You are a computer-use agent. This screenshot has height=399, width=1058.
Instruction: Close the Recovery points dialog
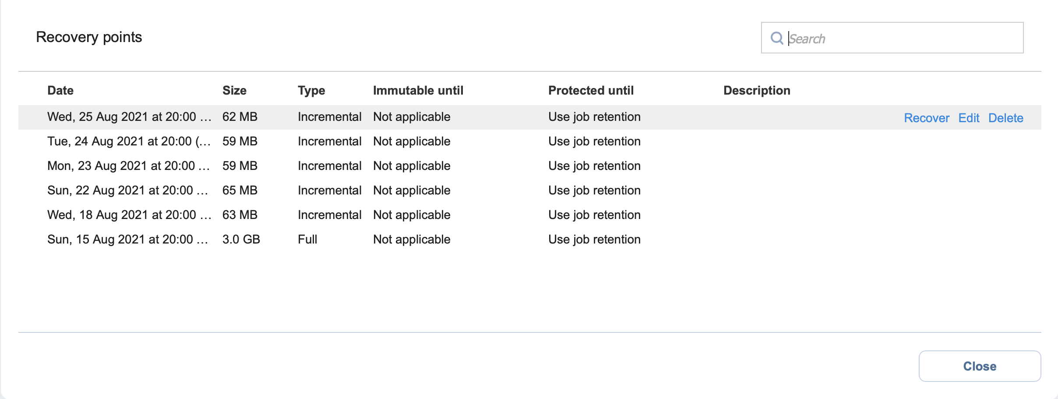[x=980, y=366]
